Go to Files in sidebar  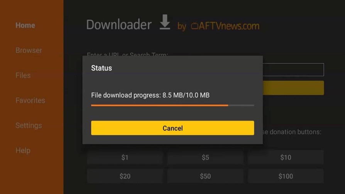coord(23,75)
